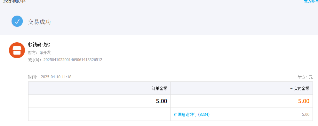This screenshot has width=318, height=126.
Task: Click the orange paid amount 5.00
Action: (x=304, y=101)
